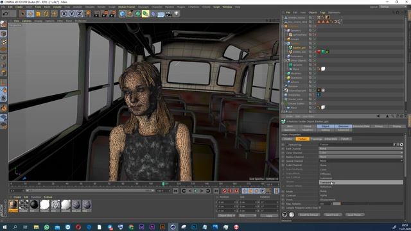Image resolution: width=411 pixels, height=231 pixels.
Task: Switch to the orange Texture tab
Action: [302, 139]
